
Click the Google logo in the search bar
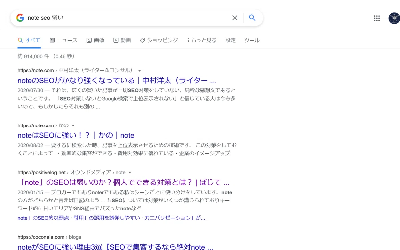pos(20,18)
